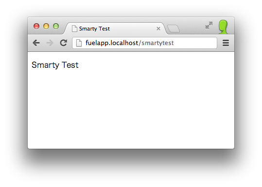Screen dimensions: 262x187
Task: Close the Smarty Test tab
Action: tap(158, 29)
